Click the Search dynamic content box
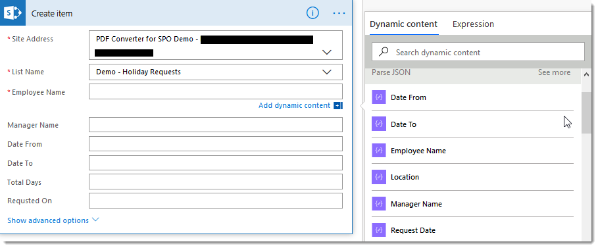The height and width of the screenshot is (248, 598). (478, 51)
